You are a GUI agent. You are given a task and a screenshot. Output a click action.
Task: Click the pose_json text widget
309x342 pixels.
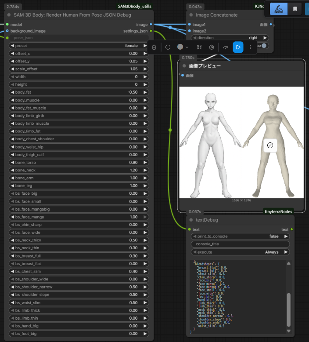tap(79, 38)
